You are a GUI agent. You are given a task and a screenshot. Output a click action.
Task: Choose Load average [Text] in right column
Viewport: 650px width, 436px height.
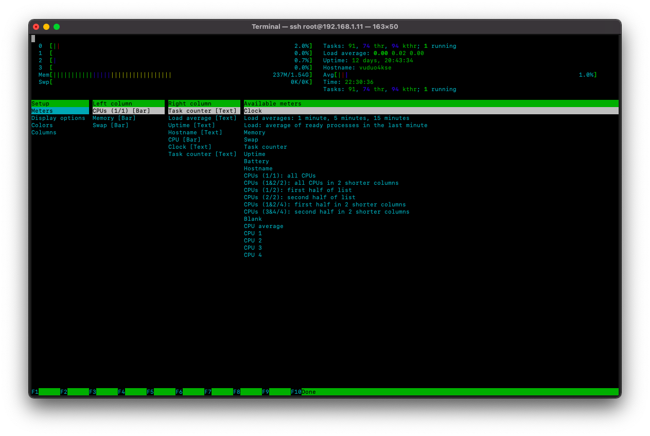click(x=202, y=118)
